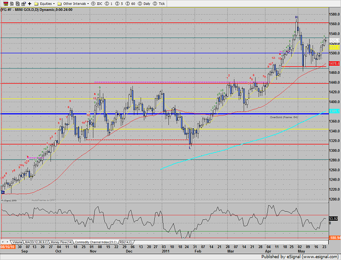This screenshot has width=341, height=260.
Task: Click the blue L low marker
Action: [x=190, y=148]
